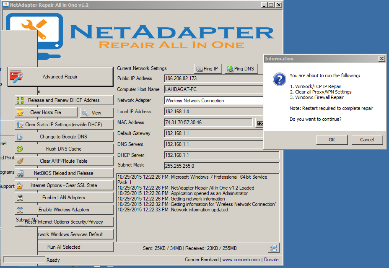Open the www.connerb.com link
Image resolution: width=389 pixels, height=268 pixels.
point(241,260)
